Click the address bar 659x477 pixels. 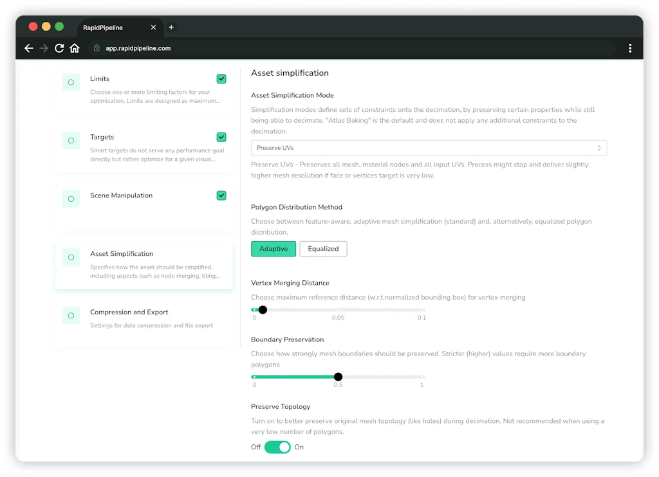click(257, 48)
